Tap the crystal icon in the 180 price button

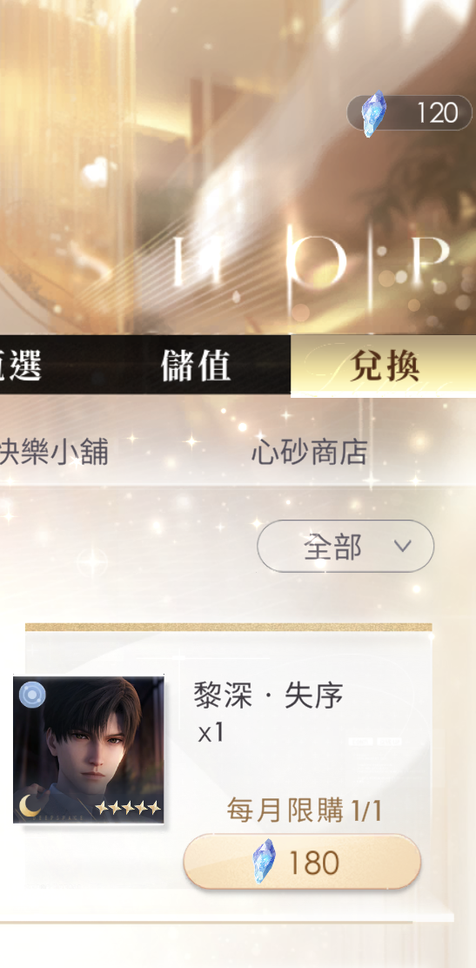pos(264,861)
